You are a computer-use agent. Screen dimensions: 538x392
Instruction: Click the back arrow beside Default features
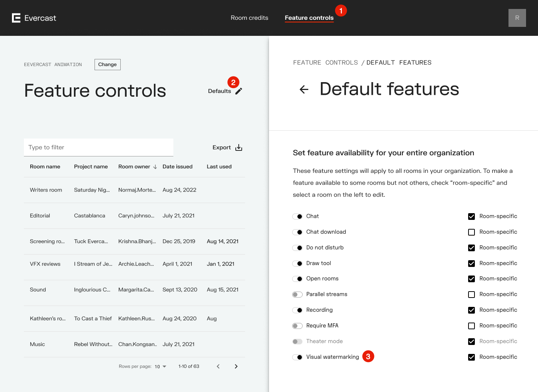coord(304,89)
